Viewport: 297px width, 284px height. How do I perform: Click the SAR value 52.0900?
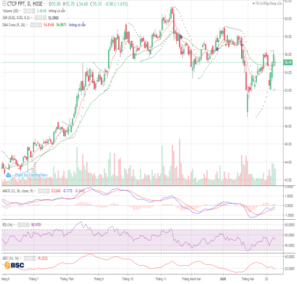[54, 18]
